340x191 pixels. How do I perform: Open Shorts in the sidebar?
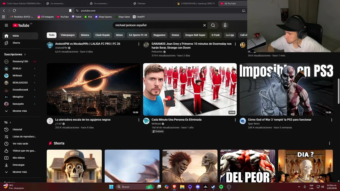coord(20,43)
